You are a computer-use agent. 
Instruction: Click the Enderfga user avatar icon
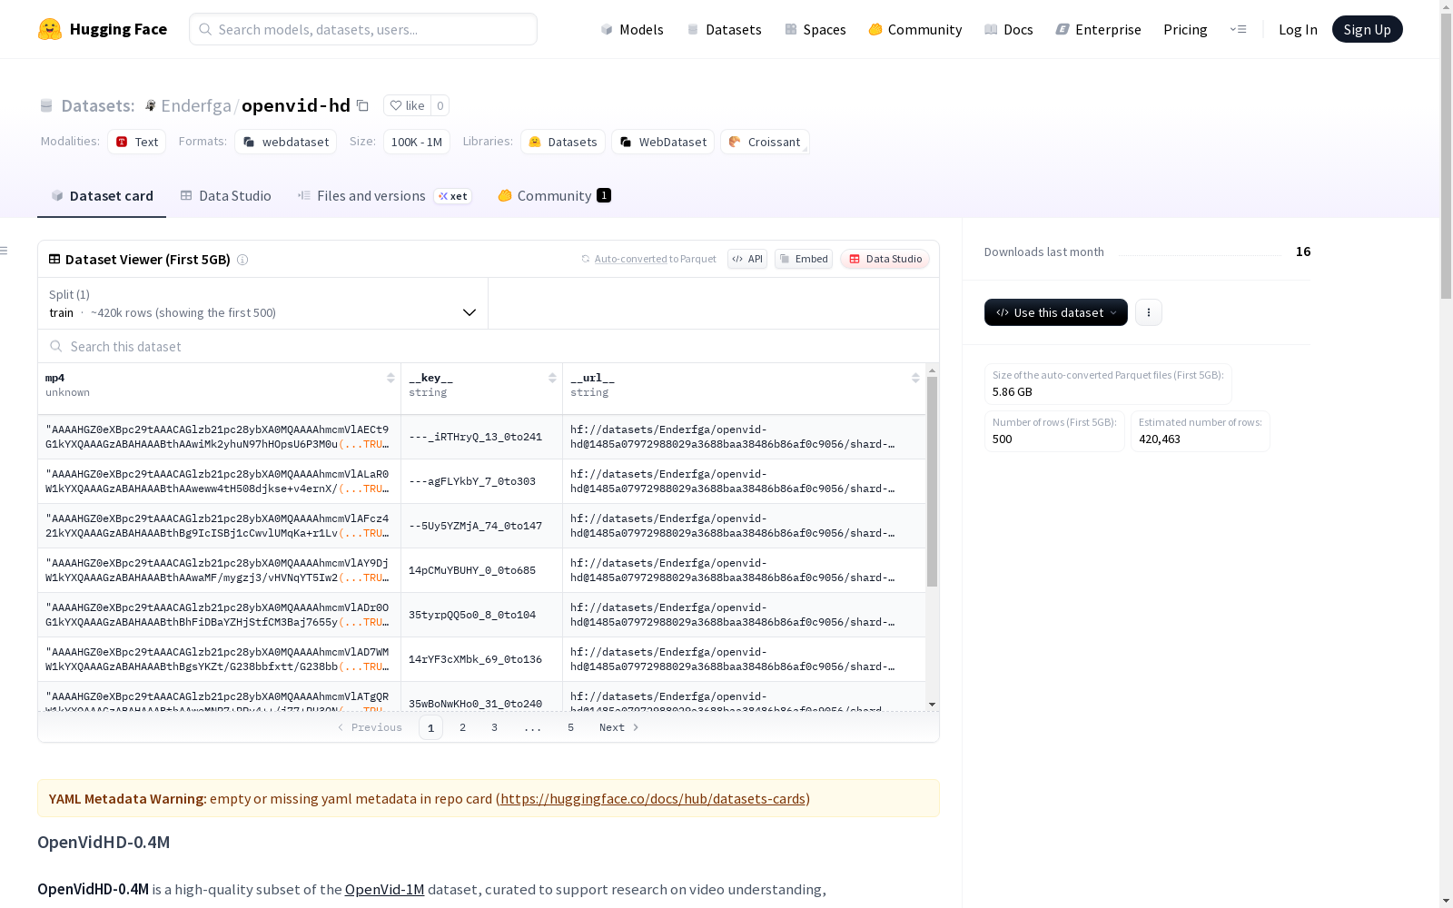click(x=151, y=105)
